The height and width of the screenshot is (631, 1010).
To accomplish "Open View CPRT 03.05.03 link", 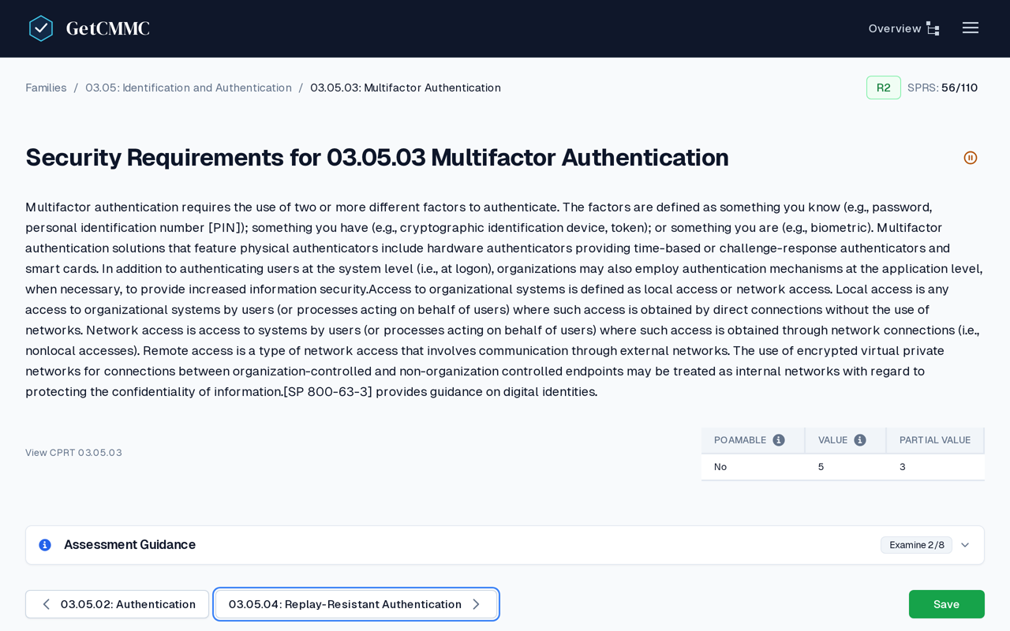I will [73, 453].
